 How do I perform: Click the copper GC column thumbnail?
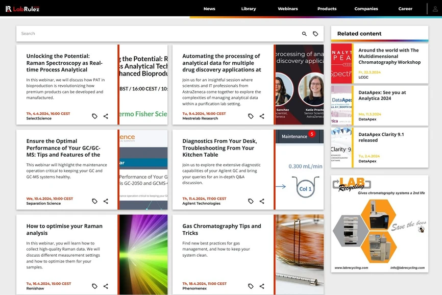(x=300, y=255)
